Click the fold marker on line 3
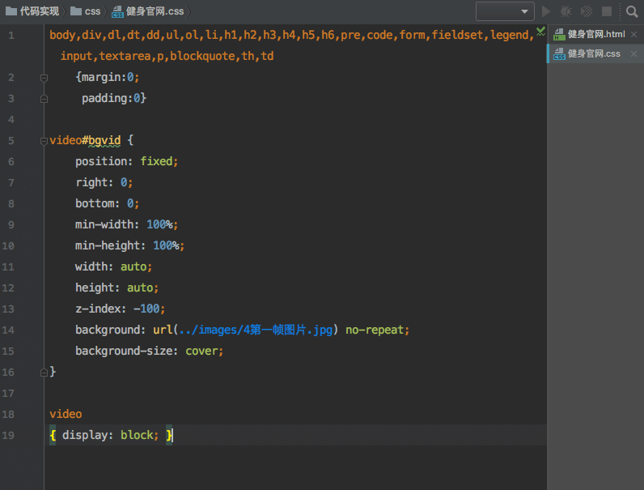The image size is (644, 490). (44, 99)
